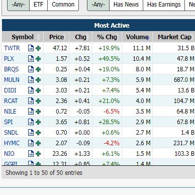
Task: Click SPI change value +0.81
Action: click(x=82, y=122)
